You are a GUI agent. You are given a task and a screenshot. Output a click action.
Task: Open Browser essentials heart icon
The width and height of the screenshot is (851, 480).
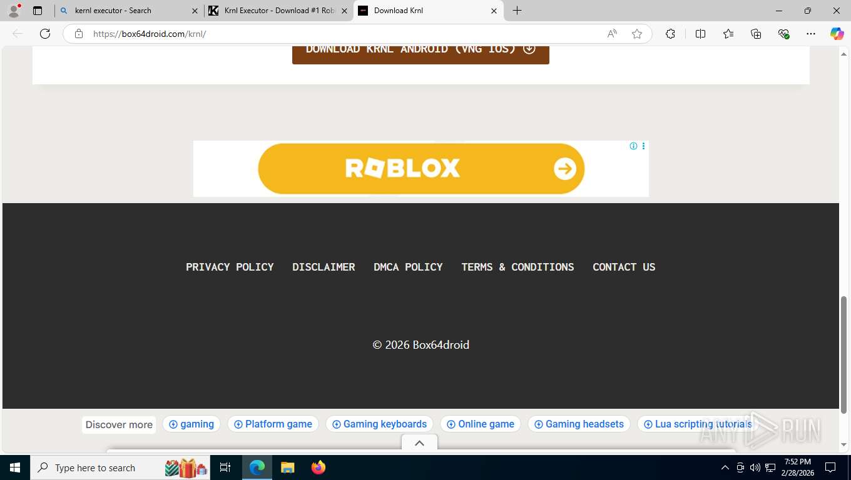[x=783, y=34]
